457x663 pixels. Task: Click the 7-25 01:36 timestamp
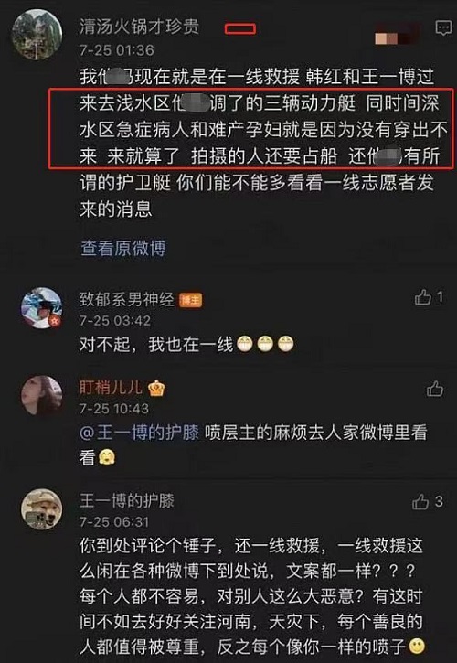[x=117, y=50]
